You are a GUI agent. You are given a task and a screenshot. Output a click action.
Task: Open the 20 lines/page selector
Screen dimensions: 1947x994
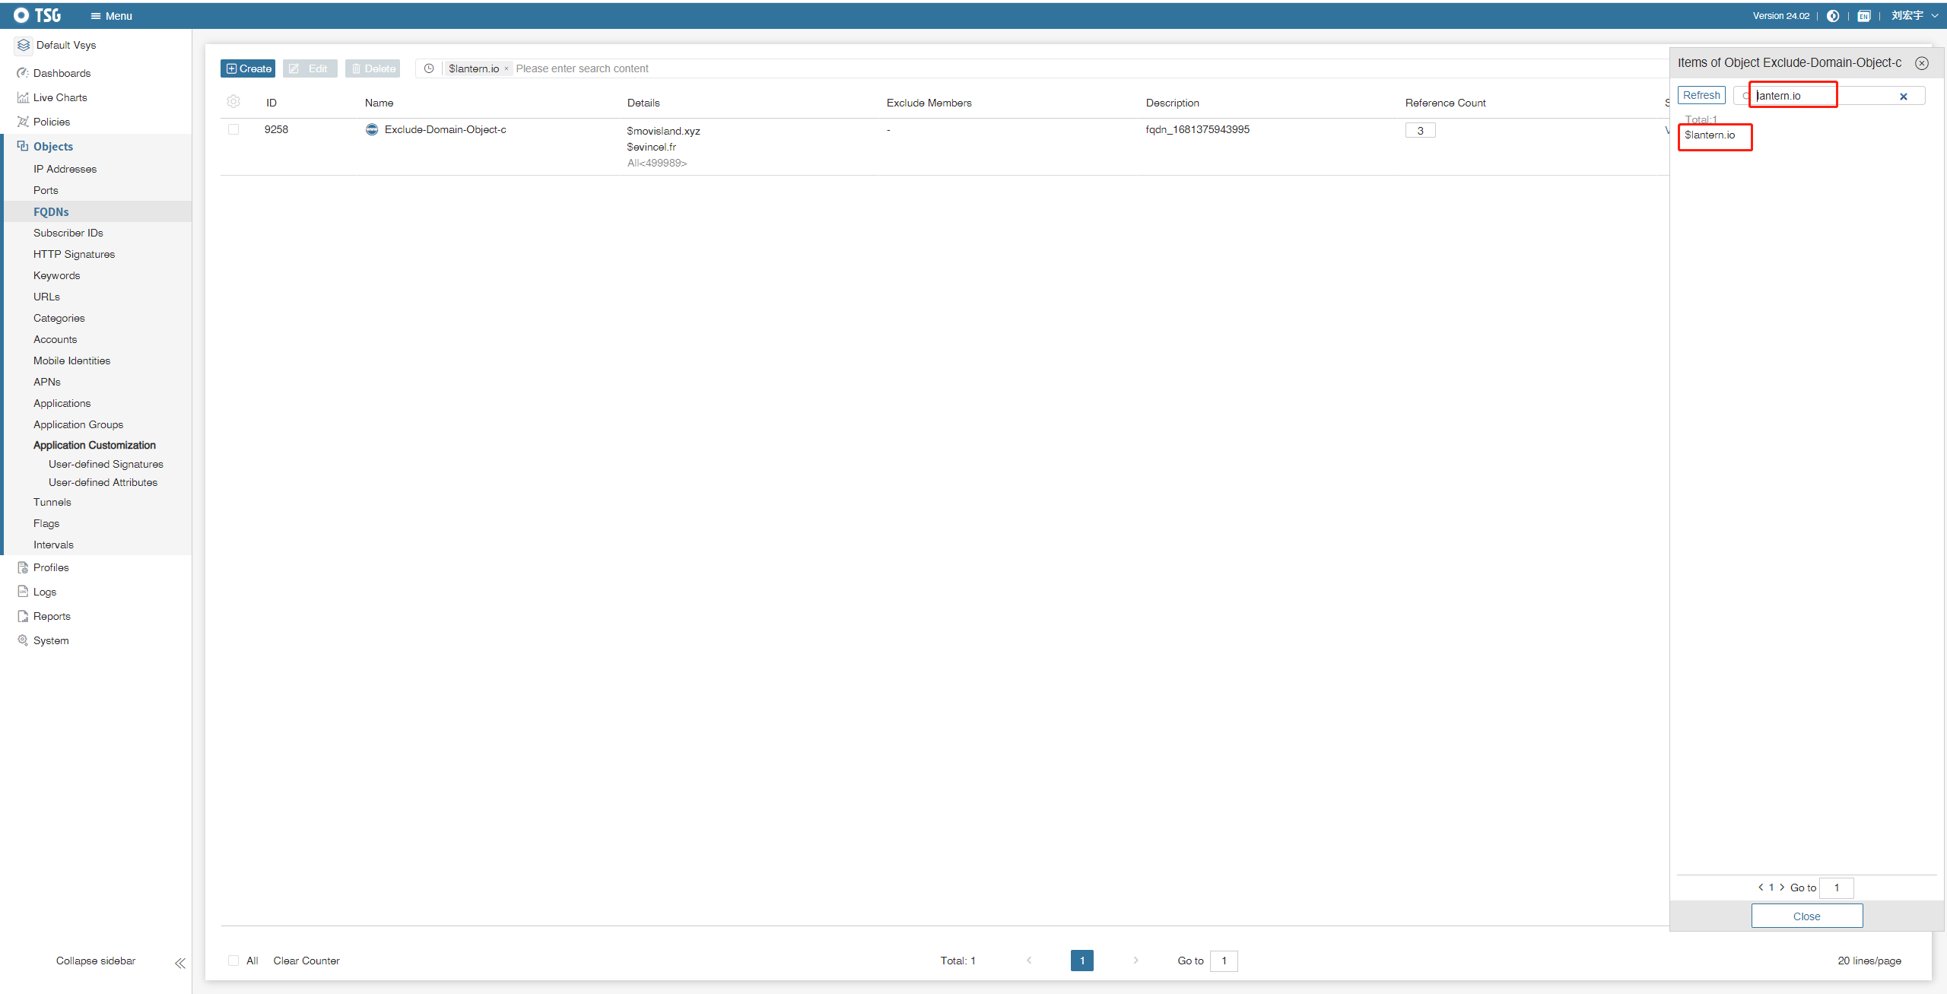click(x=1869, y=961)
